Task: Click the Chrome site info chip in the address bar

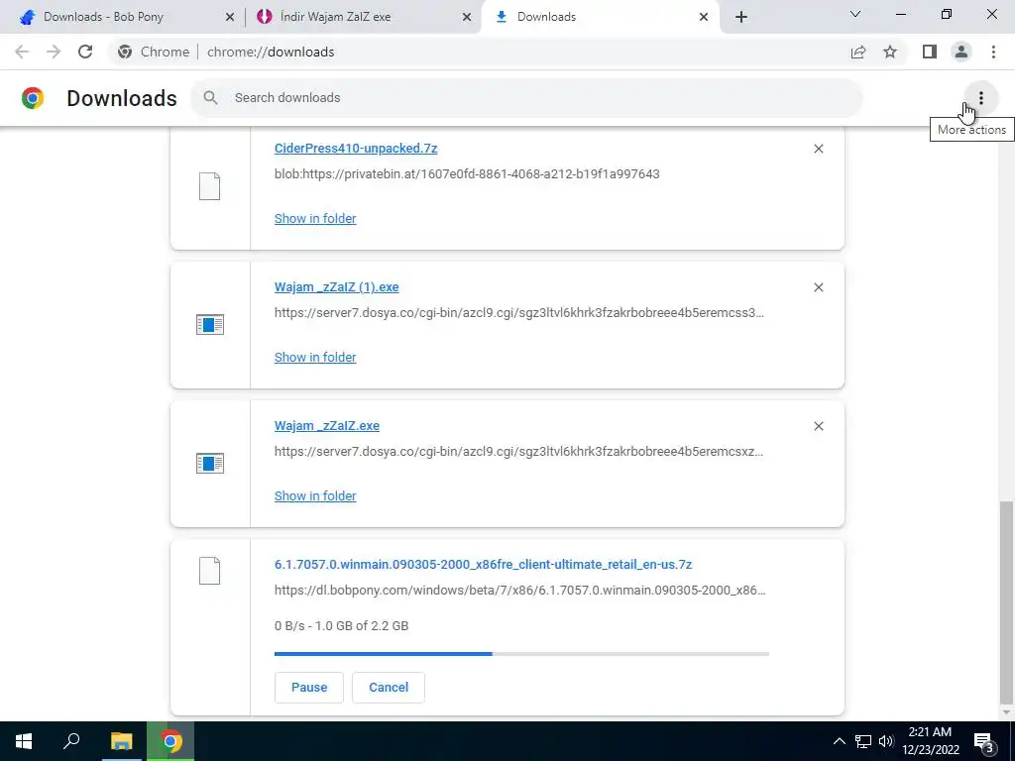Action: pos(154,52)
